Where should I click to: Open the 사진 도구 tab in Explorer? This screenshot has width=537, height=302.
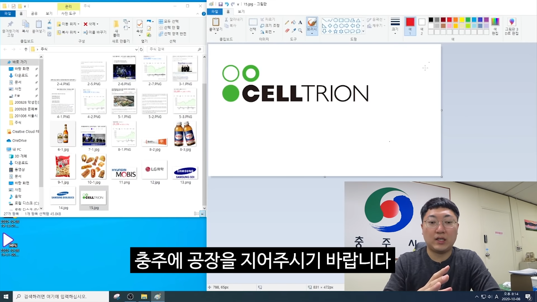point(69,13)
